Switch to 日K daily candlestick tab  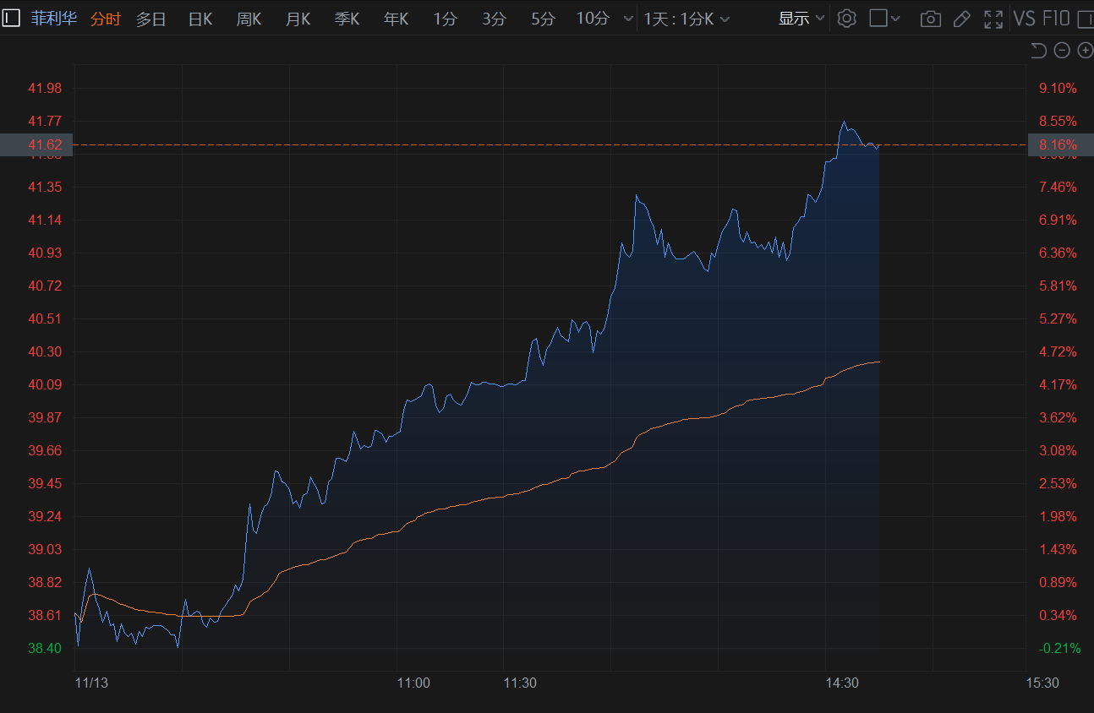tap(200, 19)
